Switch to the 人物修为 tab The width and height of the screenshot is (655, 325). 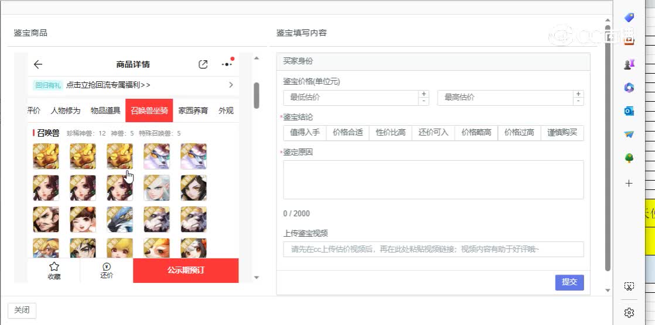pyautogui.click(x=66, y=111)
